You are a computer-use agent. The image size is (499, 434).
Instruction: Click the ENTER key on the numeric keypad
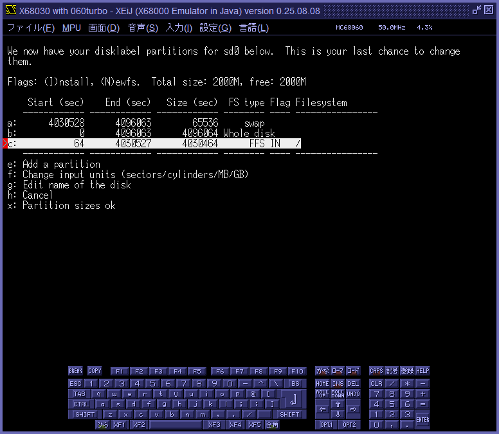[x=422, y=419]
